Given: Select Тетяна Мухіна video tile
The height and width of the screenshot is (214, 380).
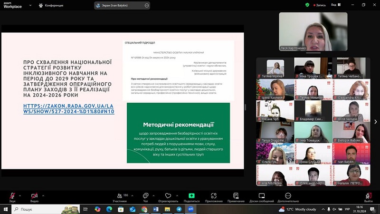Looking at the screenshot, I should point(275,68).
